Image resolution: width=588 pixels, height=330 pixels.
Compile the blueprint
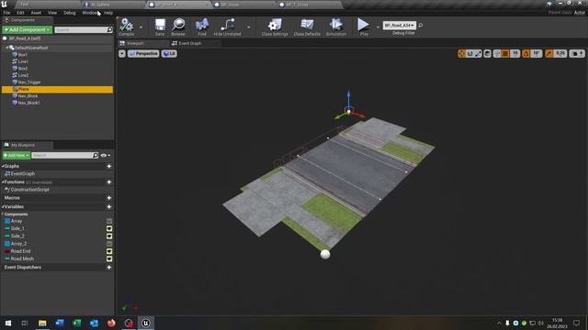click(x=127, y=27)
